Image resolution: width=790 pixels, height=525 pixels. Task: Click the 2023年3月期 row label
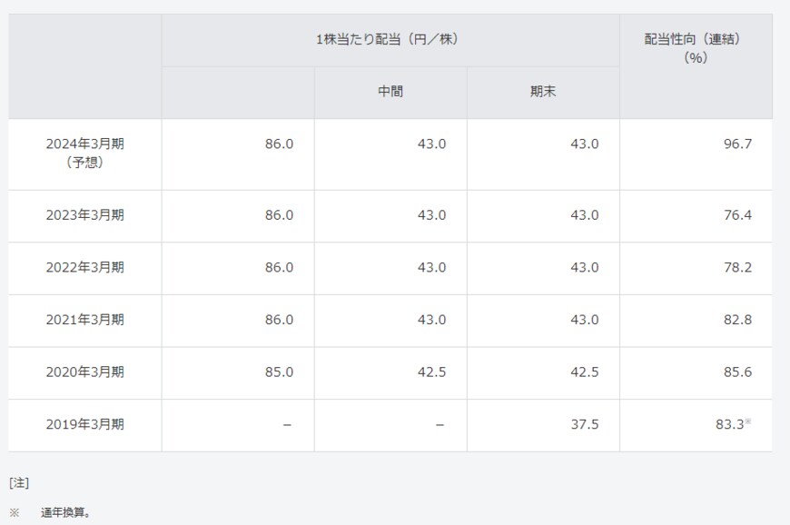85,215
